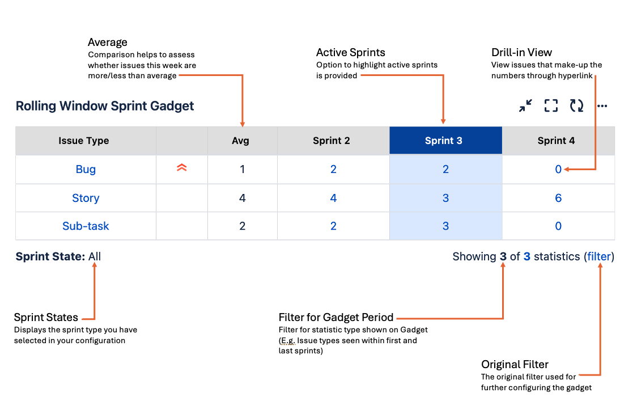Expand the more-options menu beside refresh
Image resolution: width=620 pixels, height=405 pixels.
(x=601, y=106)
